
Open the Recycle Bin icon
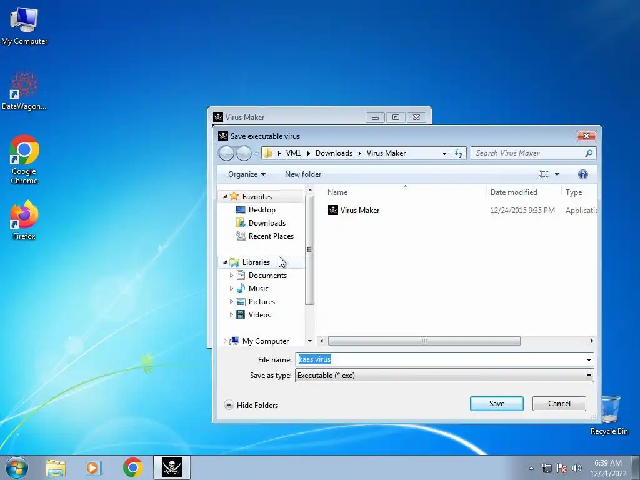point(609,415)
